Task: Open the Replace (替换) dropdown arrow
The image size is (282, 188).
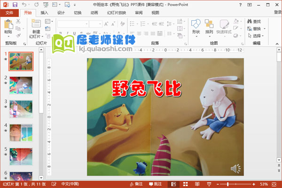Action: pyautogui.click(x=264, y=29)
